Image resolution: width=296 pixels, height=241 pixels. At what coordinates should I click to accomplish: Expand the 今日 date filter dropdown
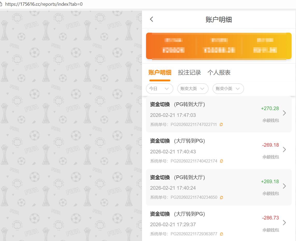(160, 89)
